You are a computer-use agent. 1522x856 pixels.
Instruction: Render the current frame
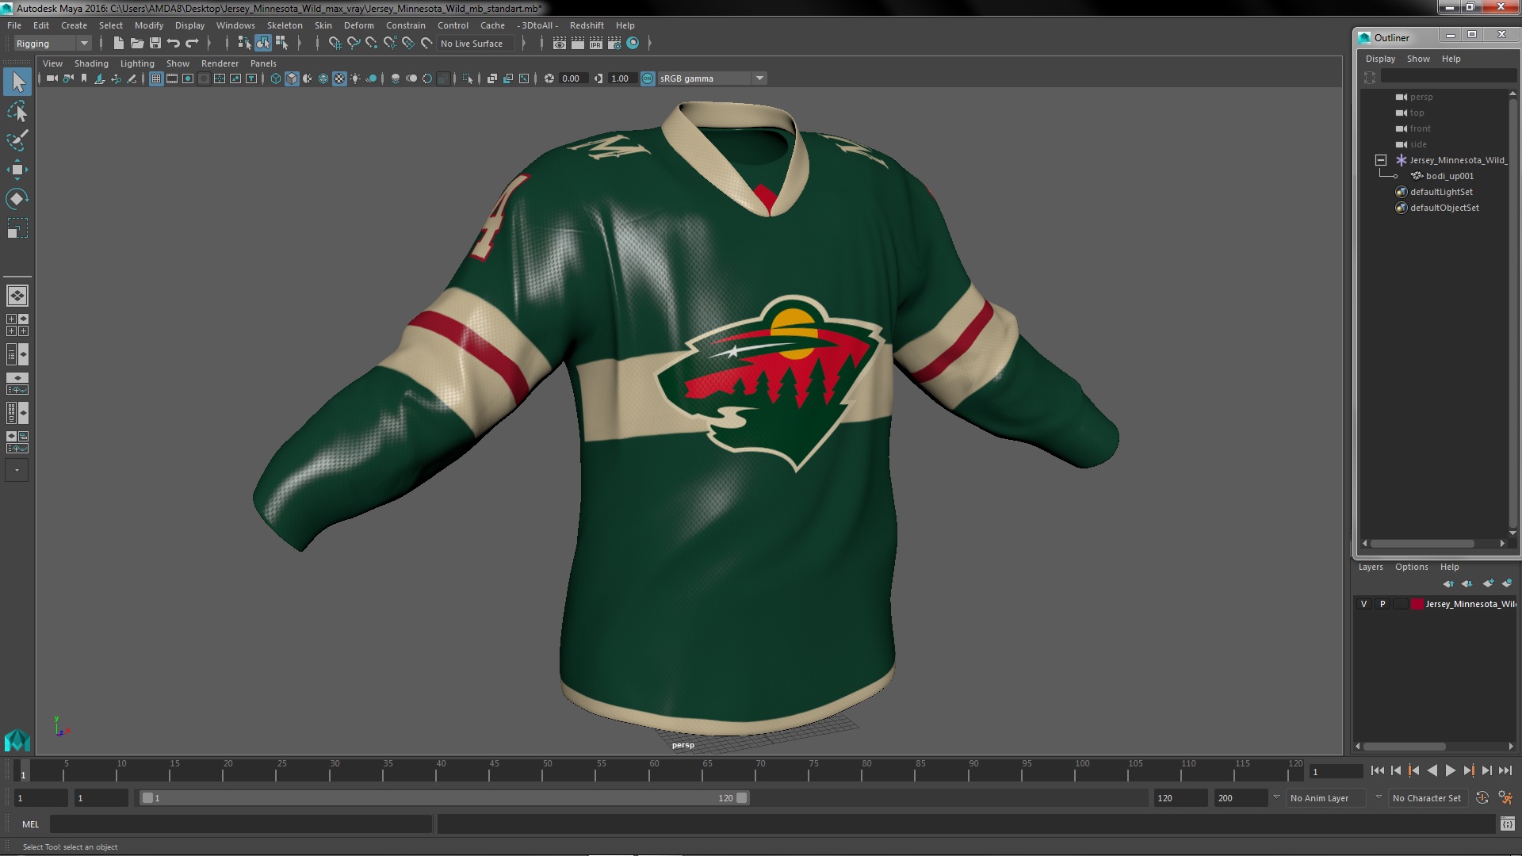[x=578, y=44]
